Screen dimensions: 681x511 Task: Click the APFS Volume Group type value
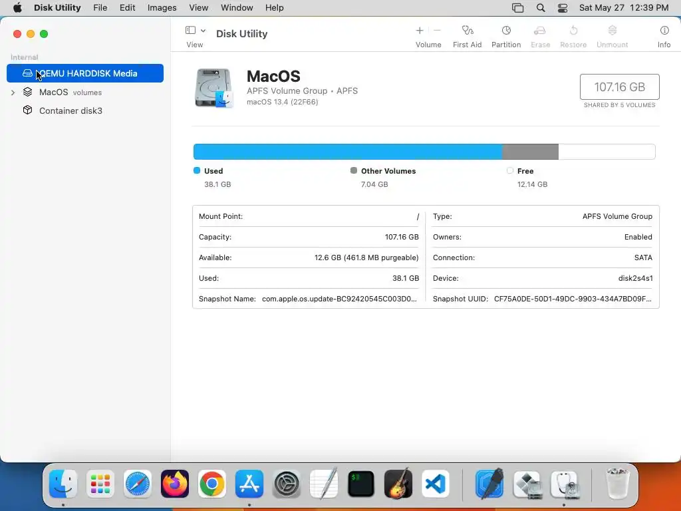[617, 216]
